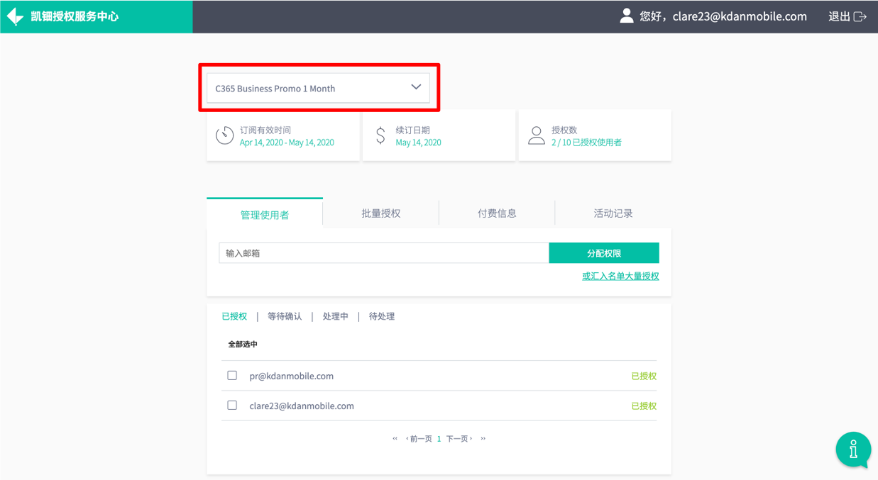Open the 付费信息 tab
Image resolution: width=878 pixels, height=480 pixels.
(497, 213)
